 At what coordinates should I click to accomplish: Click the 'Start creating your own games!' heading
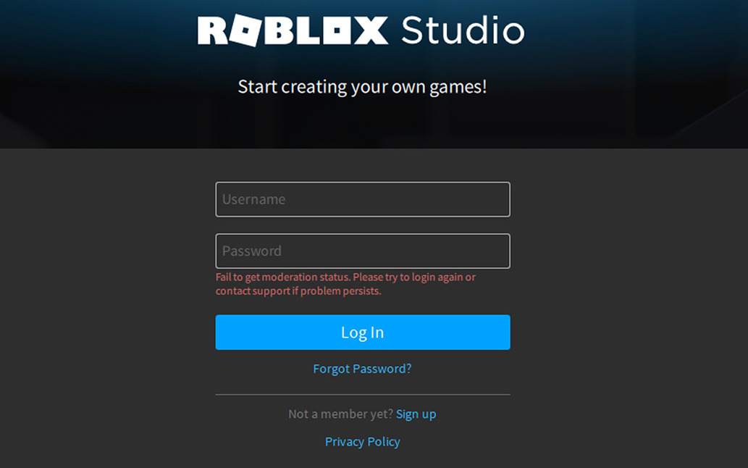363,86
